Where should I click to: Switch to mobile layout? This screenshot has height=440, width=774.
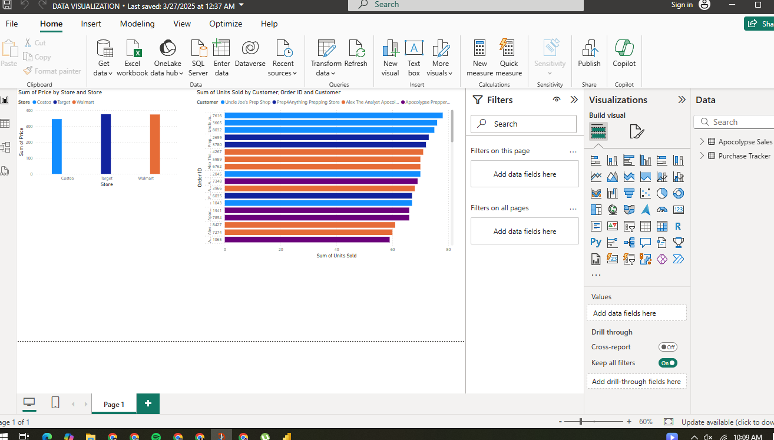[x=55, y=403]
